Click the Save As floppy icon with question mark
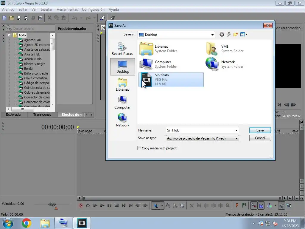The height and width of the screenshot is (229, 305). (26, 18)
